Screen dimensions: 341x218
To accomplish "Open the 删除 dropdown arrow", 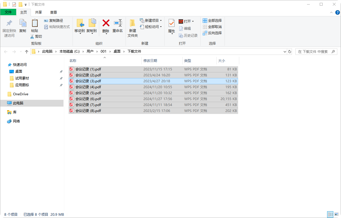I will click(106, 34).
